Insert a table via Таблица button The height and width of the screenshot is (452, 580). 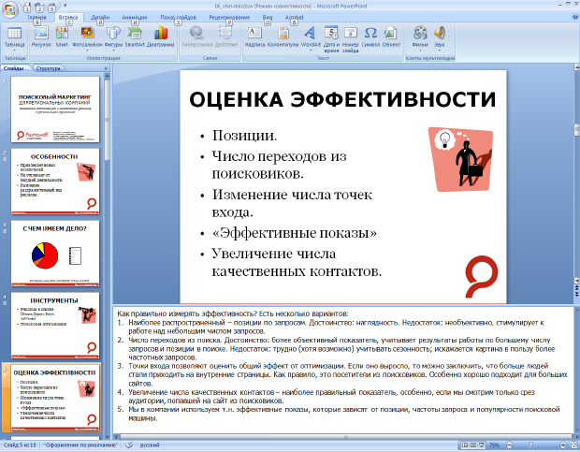click(x=14, y=36)
